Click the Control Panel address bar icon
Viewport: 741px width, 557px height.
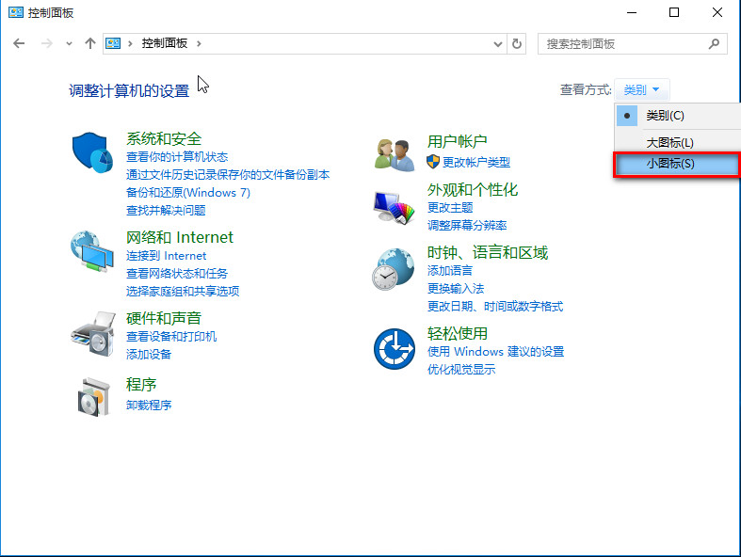(113, 43)
